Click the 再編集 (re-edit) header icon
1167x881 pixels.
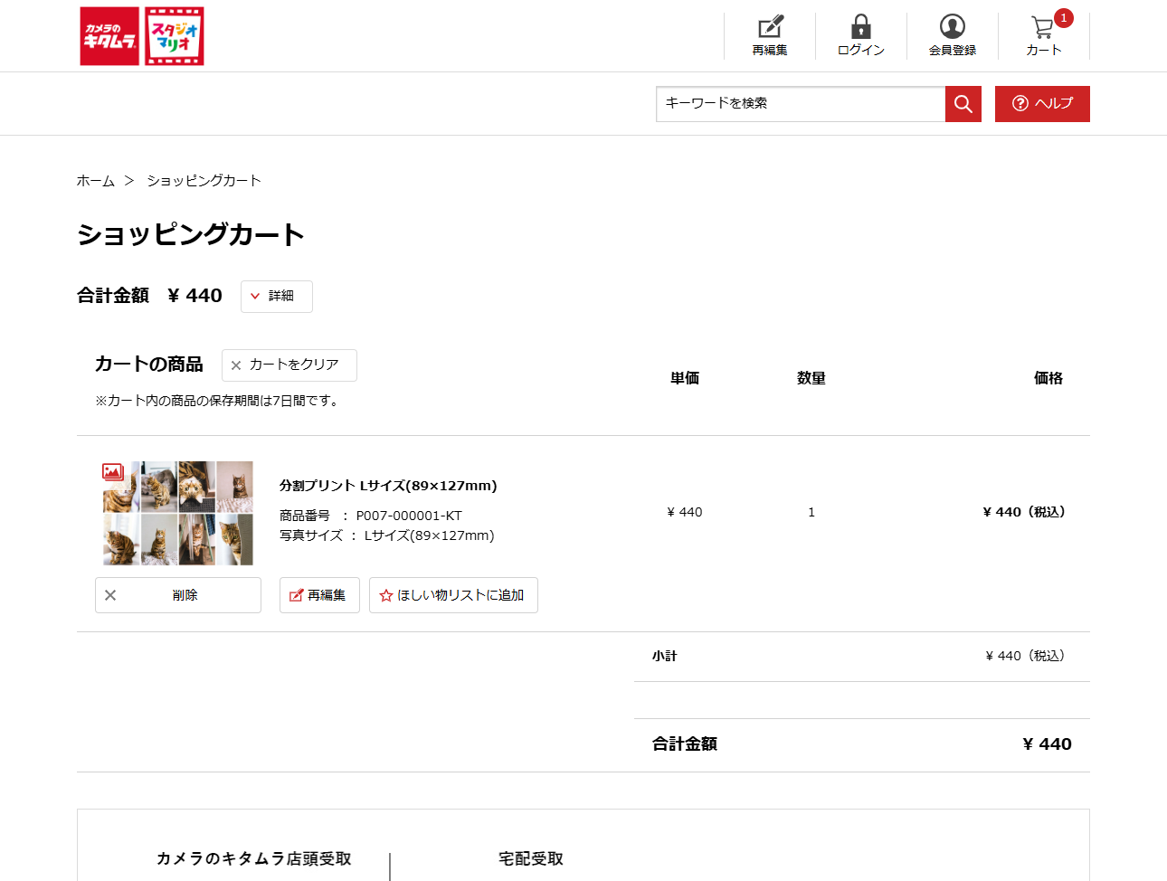click(x=770, y=30)
